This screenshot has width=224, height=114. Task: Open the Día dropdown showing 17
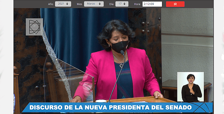click(x=122, y=4)
